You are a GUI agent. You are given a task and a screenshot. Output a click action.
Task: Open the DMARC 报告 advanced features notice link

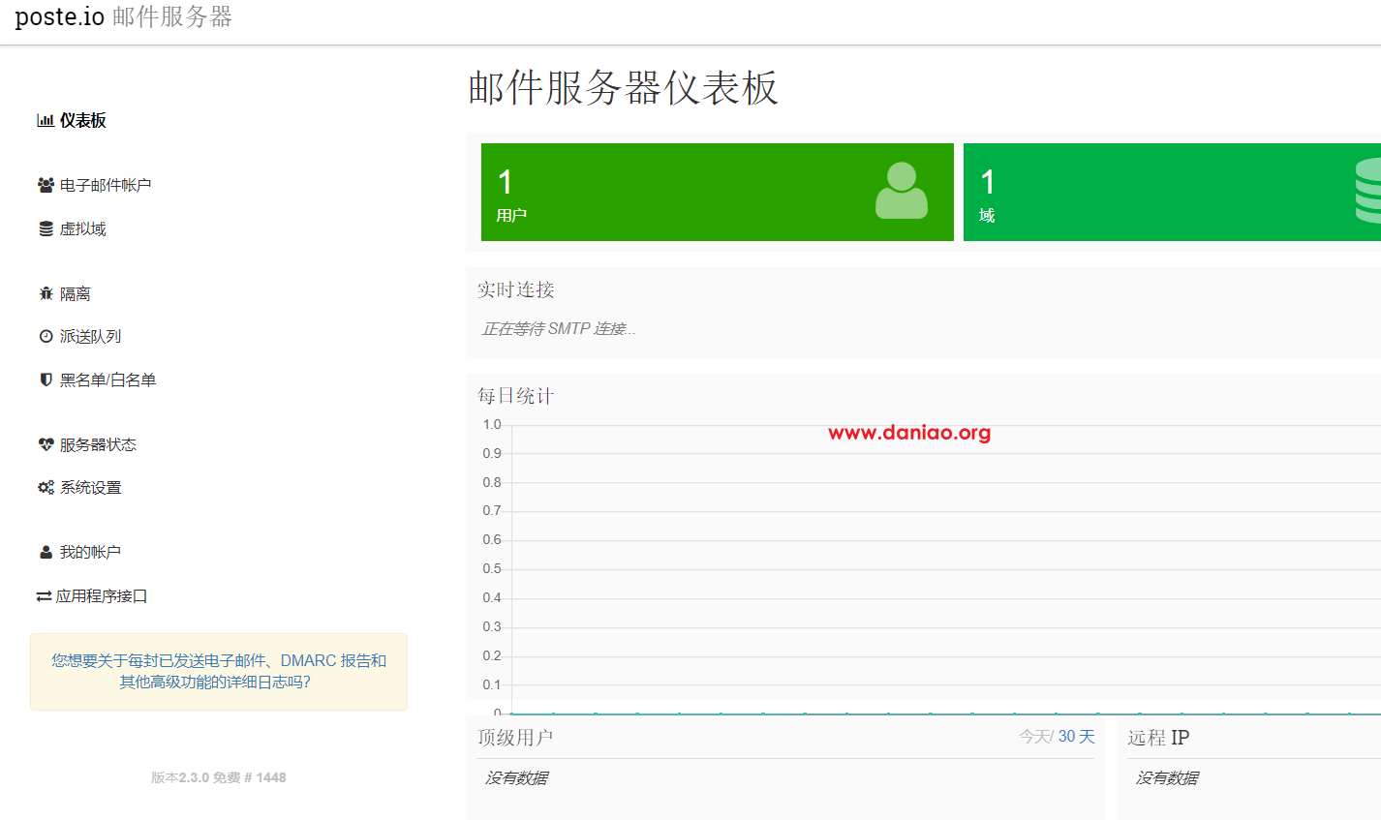[x=219, y=671]
